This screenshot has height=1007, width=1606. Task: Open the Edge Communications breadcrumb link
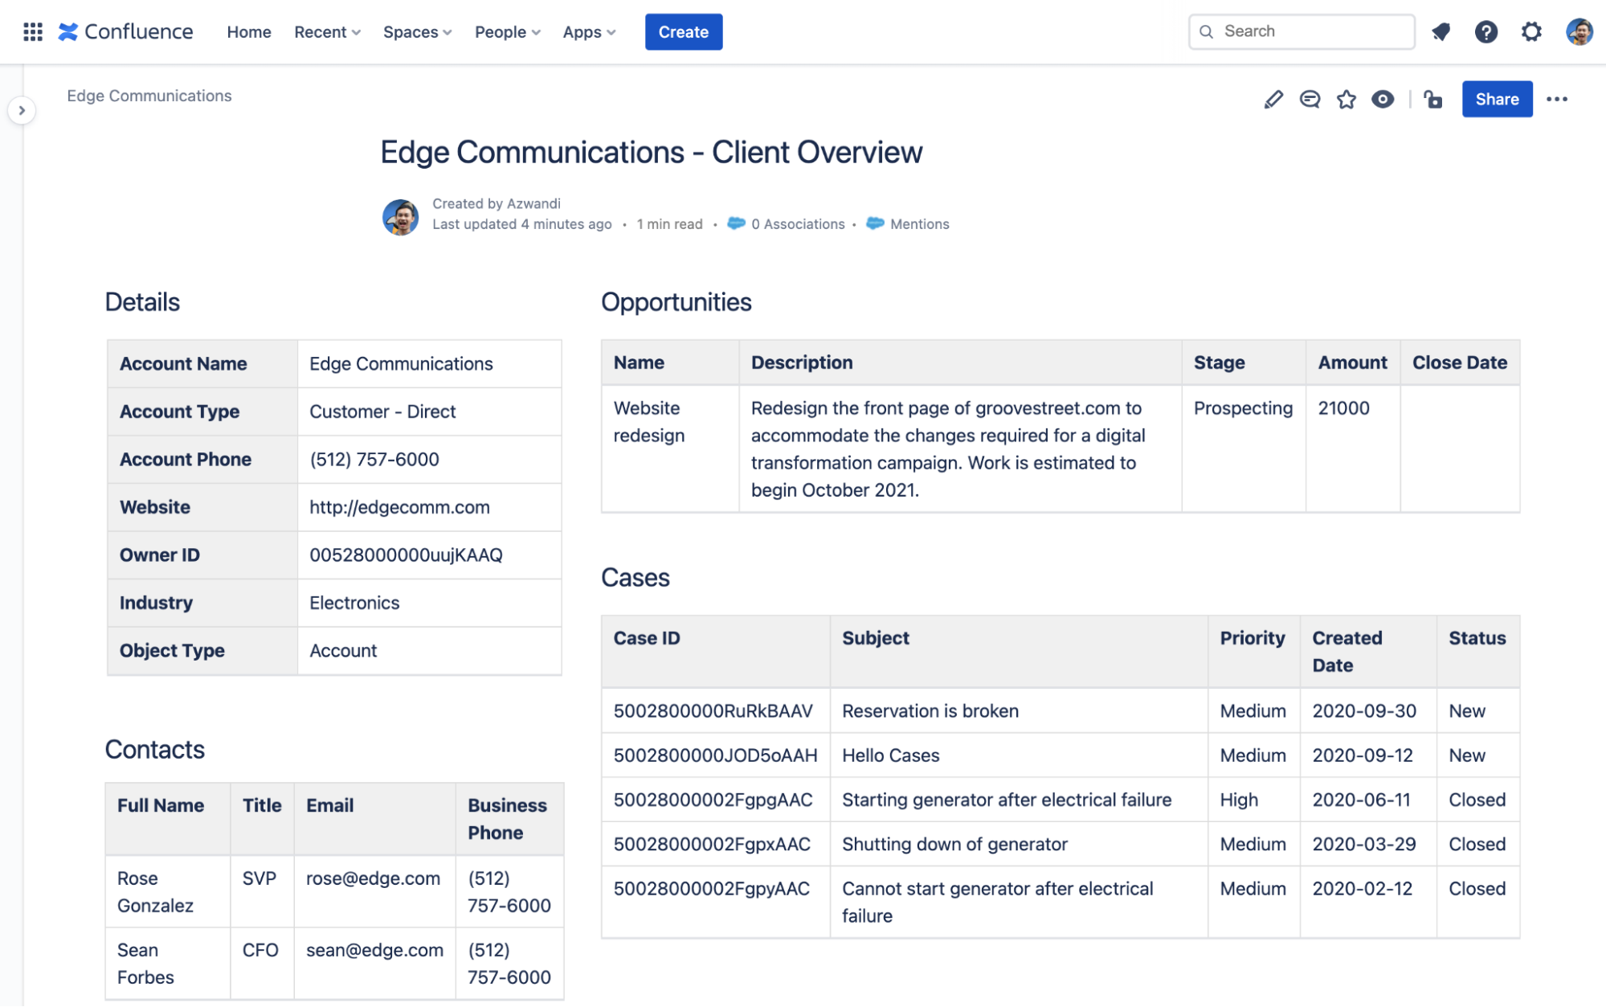[149, 96]
